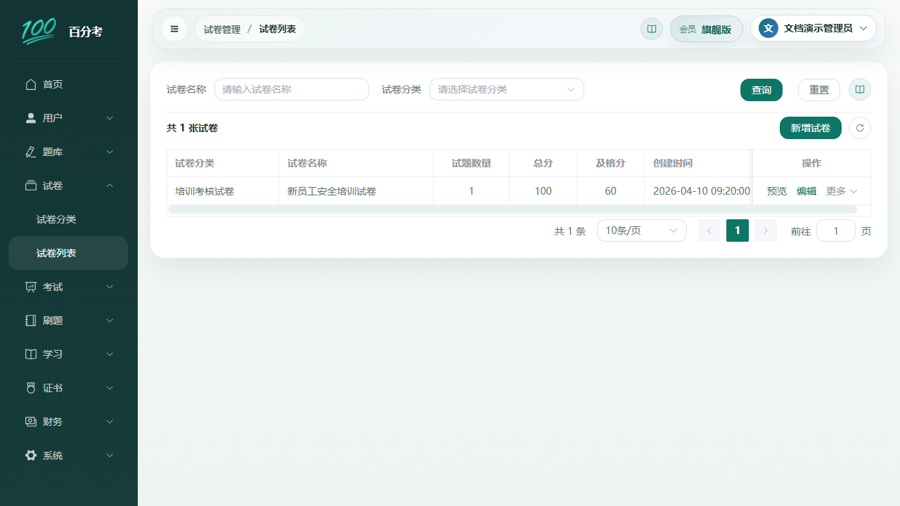Open the 试卷分类 select dropdown
The width and height of the screenshot is (900, 506).
507,89
